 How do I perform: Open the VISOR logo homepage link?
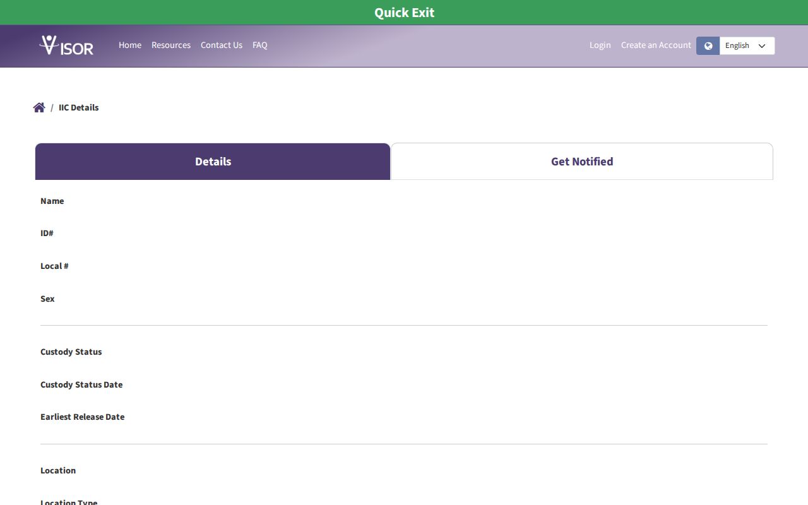pyautogui.click(x=66, y=45)
